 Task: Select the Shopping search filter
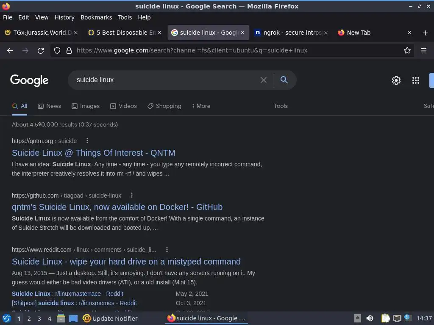pos(164,106)
